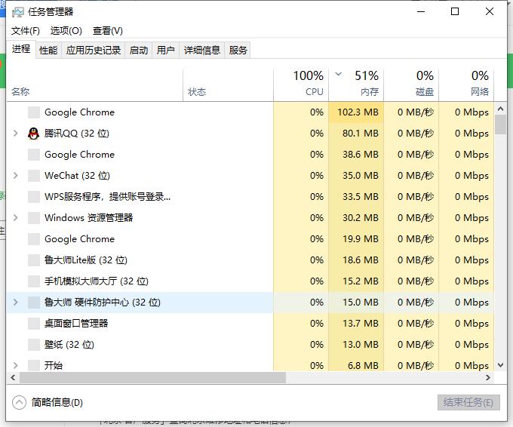Image resolution: width=513 pixels, height=427 pixels.
Task: Select the 鲁大师Lite版 (32 位) process name
Action: click(86, 260)
